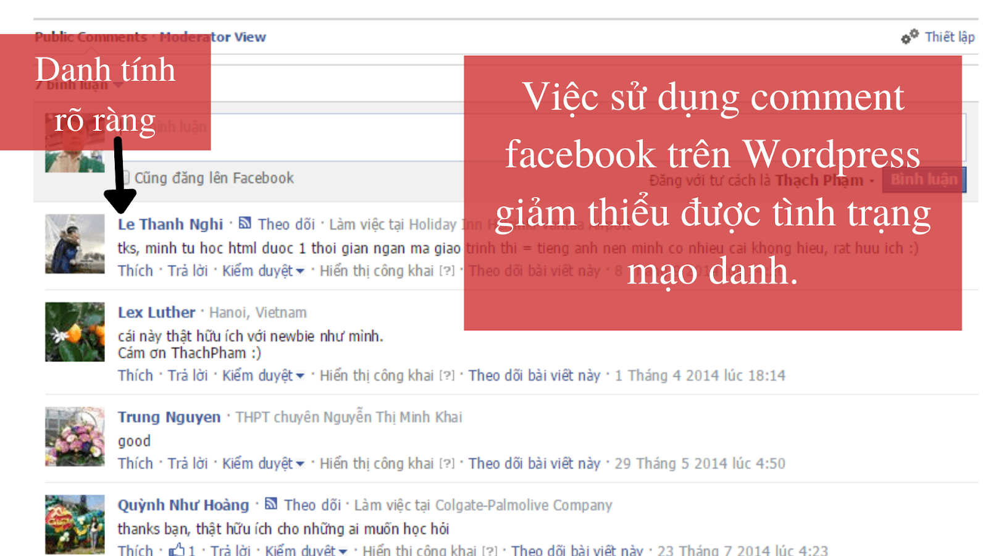Viewport: 988px width, 556px height.
Task: Open Kiểm duyệt dropdown on Trung Nguyen's comment
Action: click(x=263, y=463)
